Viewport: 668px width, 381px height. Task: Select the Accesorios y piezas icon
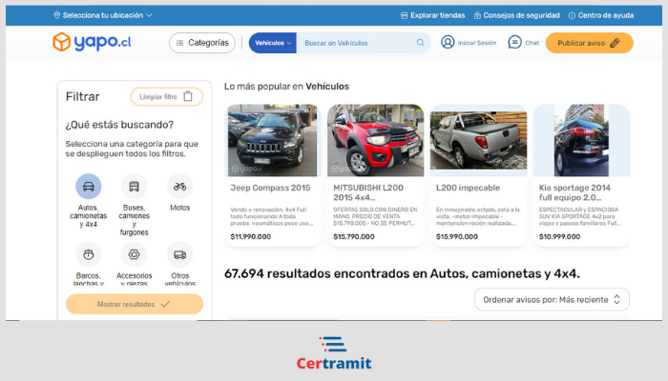[x=134, y=254]
